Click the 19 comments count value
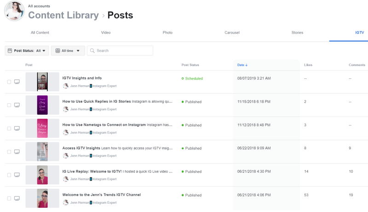368x212 pixels. coord(351,195)
